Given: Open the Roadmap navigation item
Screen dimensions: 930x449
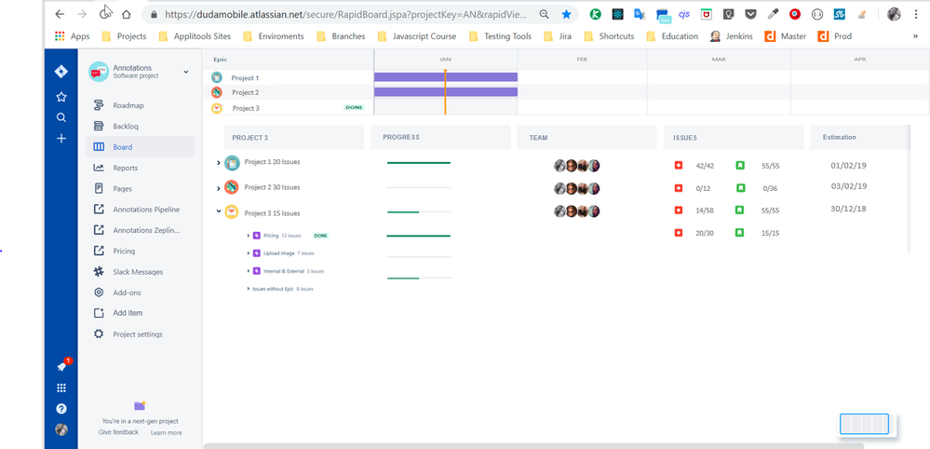Looking at the screenshot, I should [140, 105].
